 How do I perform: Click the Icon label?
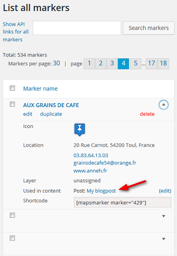pyautogui.click(x=28, y=126)
